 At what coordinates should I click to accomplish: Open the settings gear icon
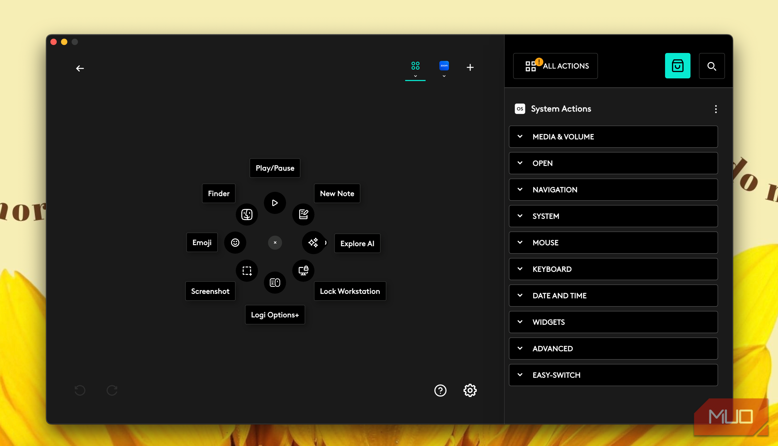coord(470,390)
